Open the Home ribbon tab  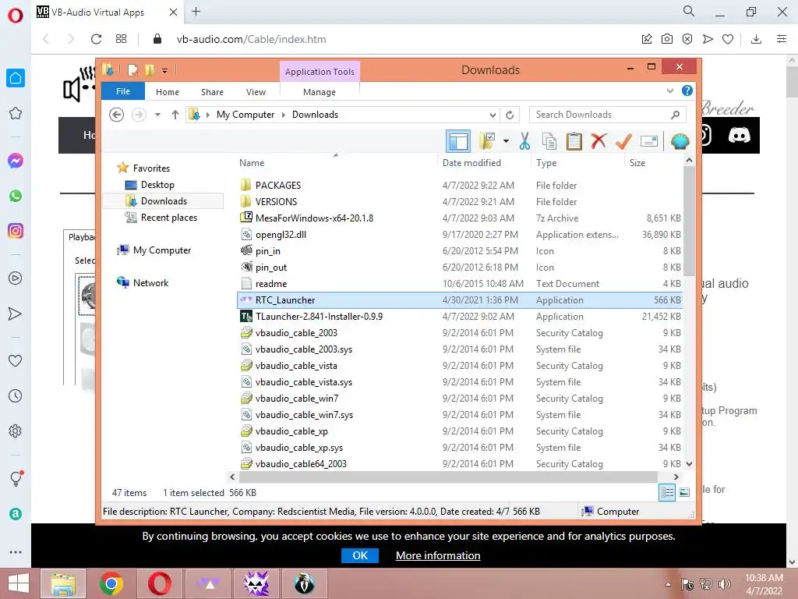point(168,92)
